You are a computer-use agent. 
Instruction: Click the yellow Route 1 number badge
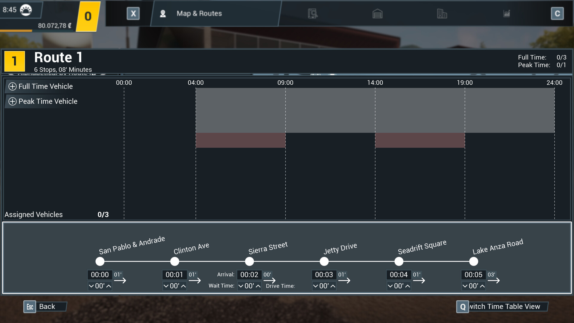point(14,61)
